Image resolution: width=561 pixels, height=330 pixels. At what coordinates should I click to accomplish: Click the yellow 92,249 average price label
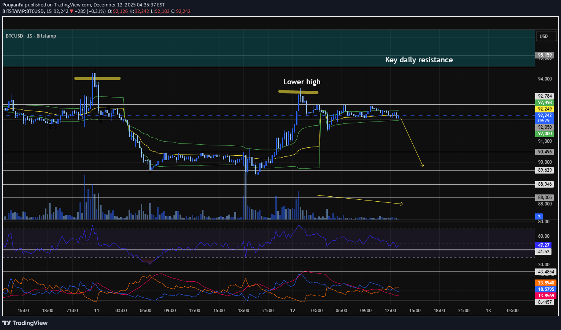[x=544, y=109]
